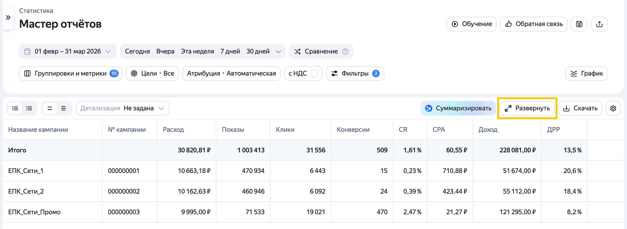Select the Вчера period

165,51
